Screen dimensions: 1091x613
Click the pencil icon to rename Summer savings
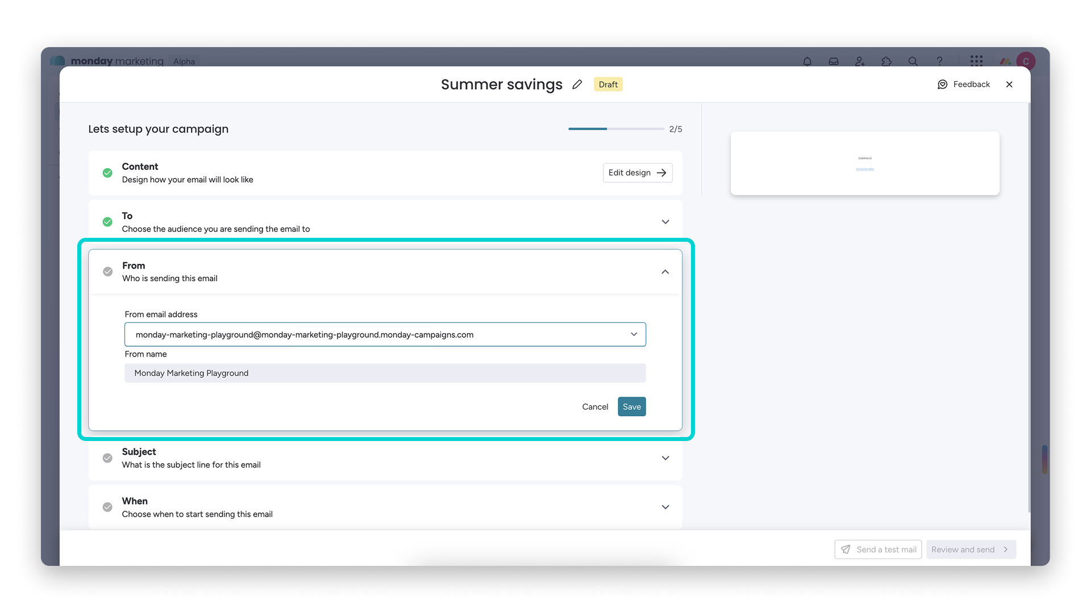[x=577, y=85]
